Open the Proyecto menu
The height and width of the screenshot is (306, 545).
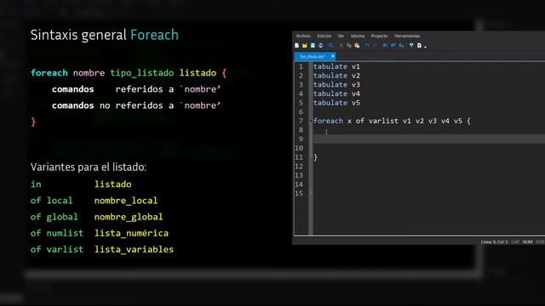tap(379, 36)
